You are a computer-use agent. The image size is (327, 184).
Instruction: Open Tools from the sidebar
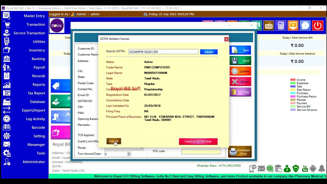tap(41, 153)
